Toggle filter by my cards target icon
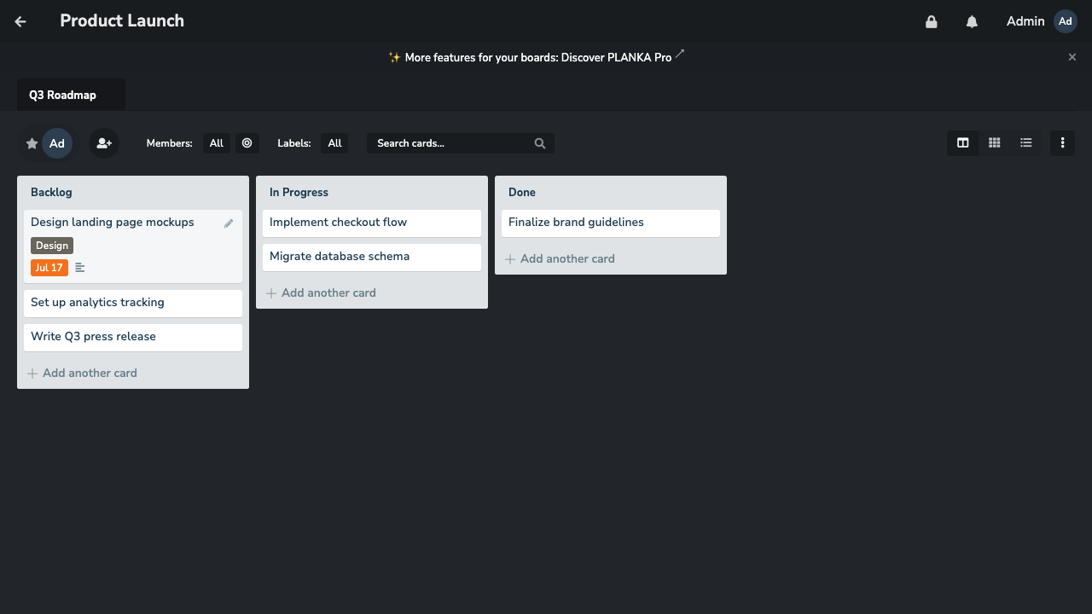 [247, 143]
